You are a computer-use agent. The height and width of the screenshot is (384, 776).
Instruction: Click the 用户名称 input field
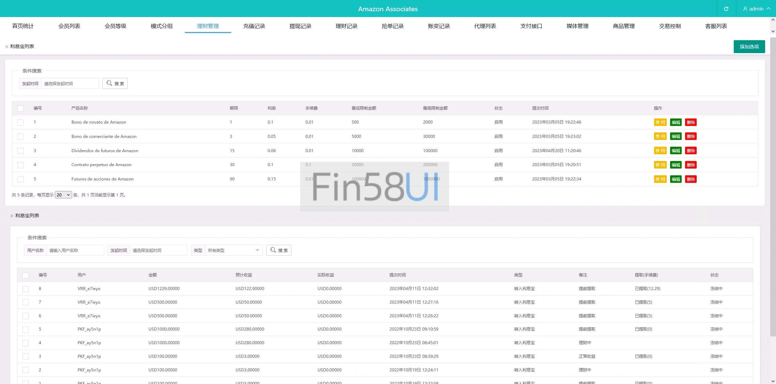coord(75,250)
